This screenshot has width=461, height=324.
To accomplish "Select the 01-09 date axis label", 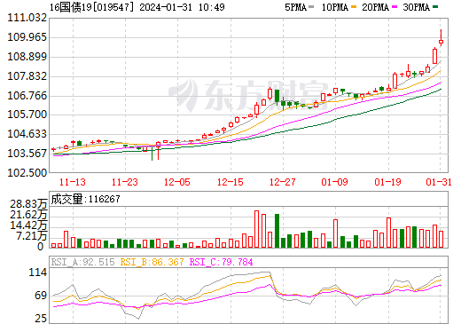I will click(x=334, y=182).
